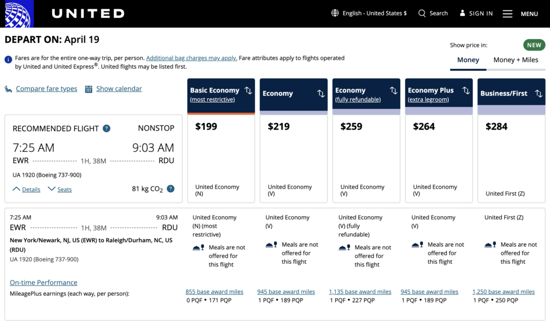The width and height of the screenshot is (550, 324).
Task: Click the Show calendar grid icon
Action: pos(88,88)
